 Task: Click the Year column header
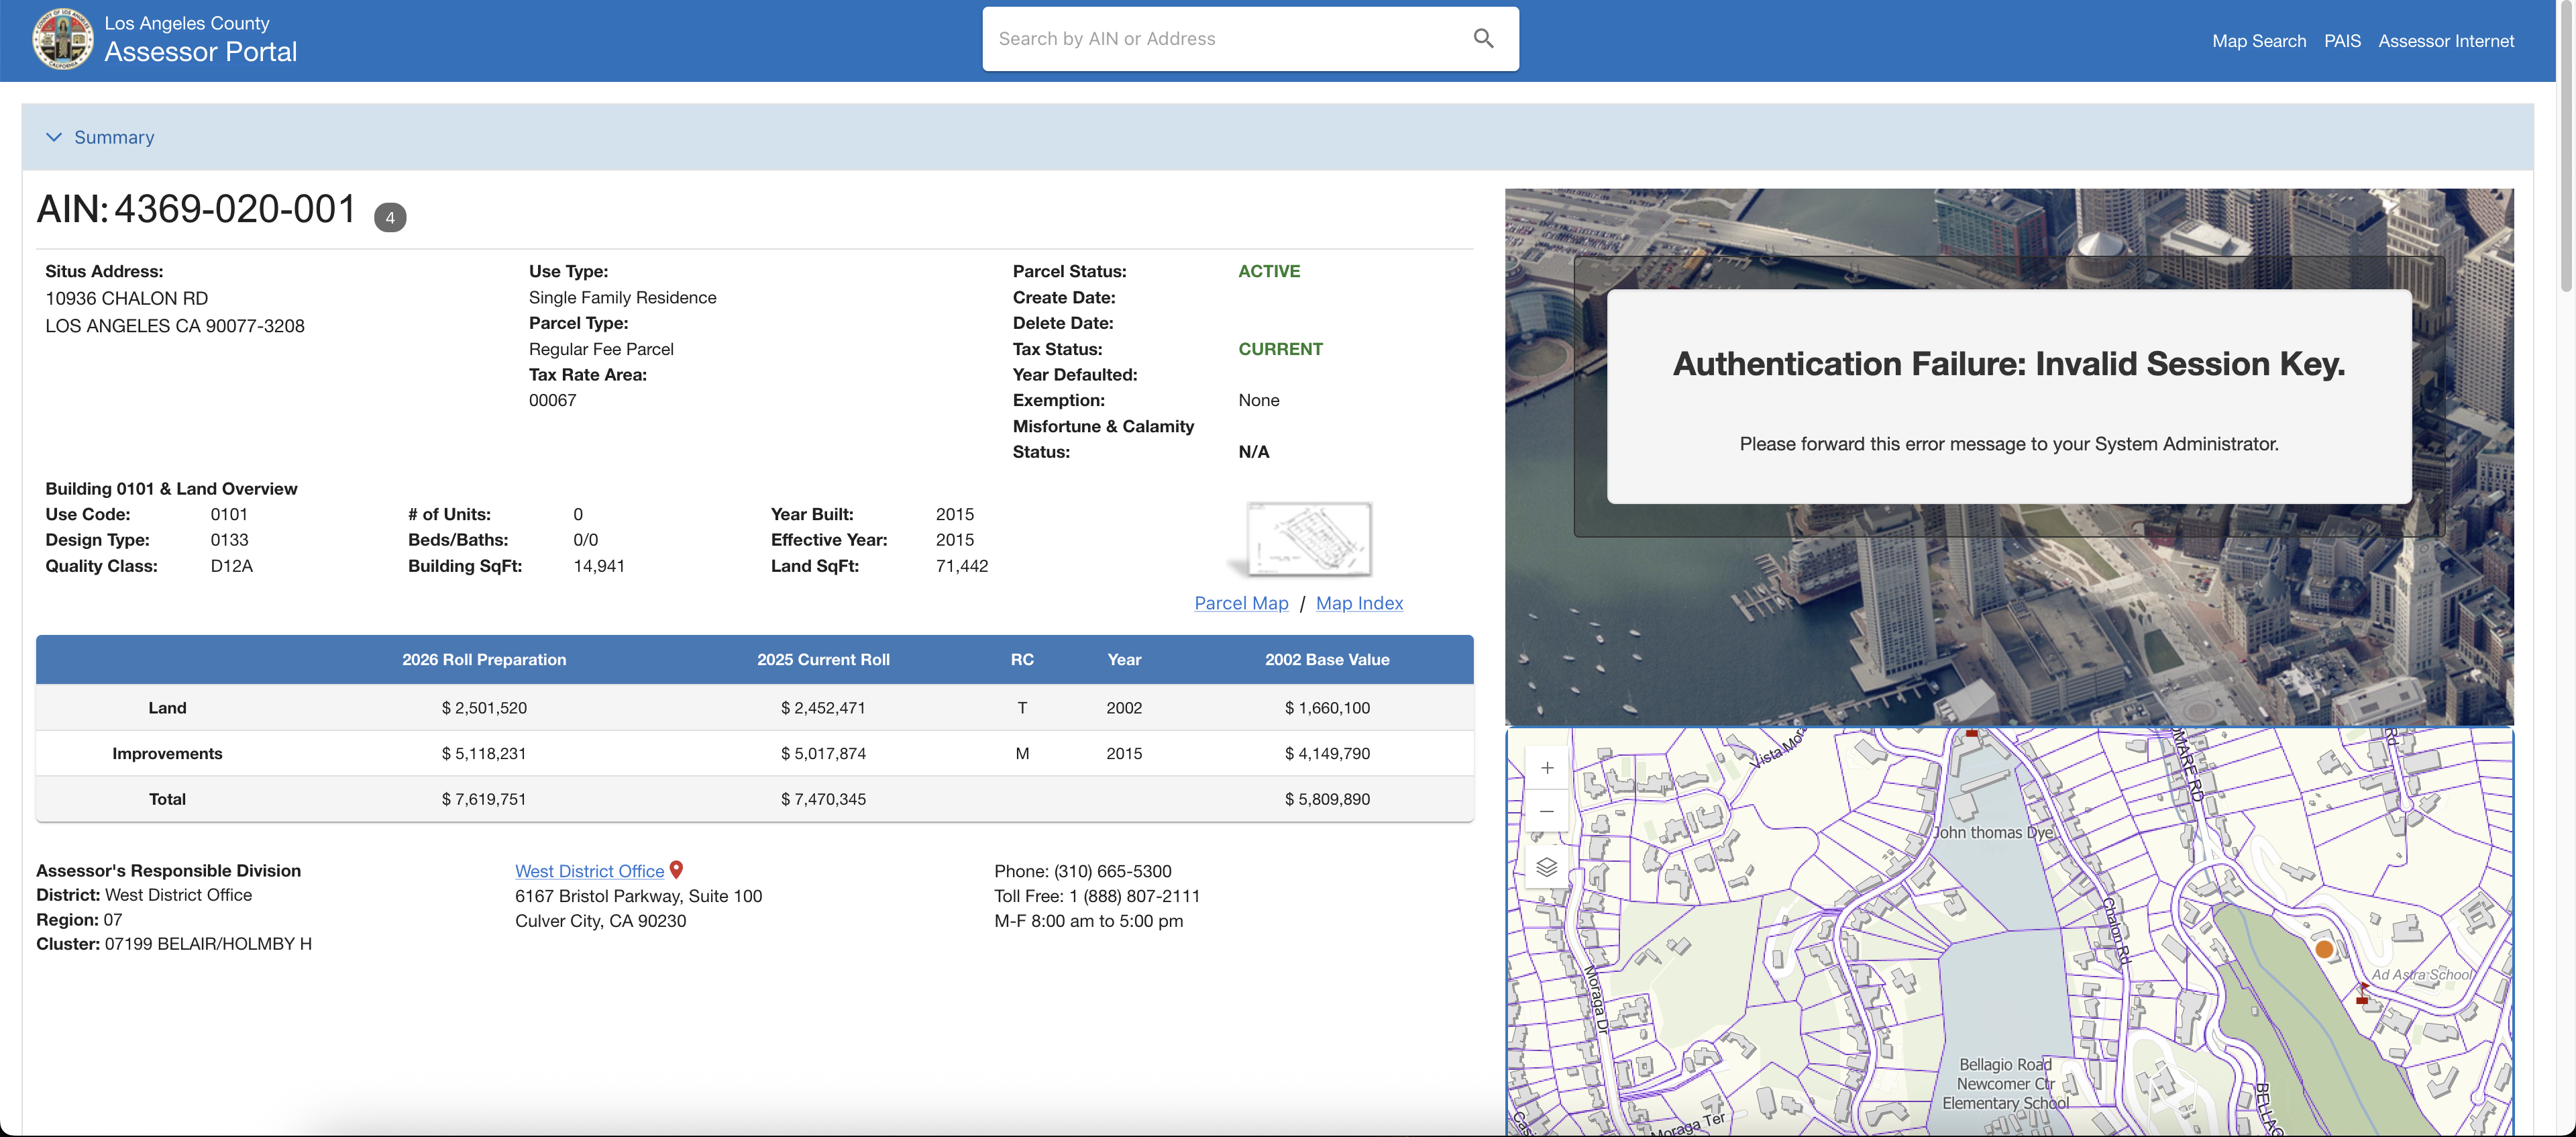coord(1124,660)
